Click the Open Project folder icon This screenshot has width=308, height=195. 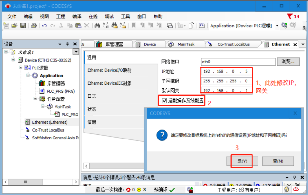pos(14,25)
